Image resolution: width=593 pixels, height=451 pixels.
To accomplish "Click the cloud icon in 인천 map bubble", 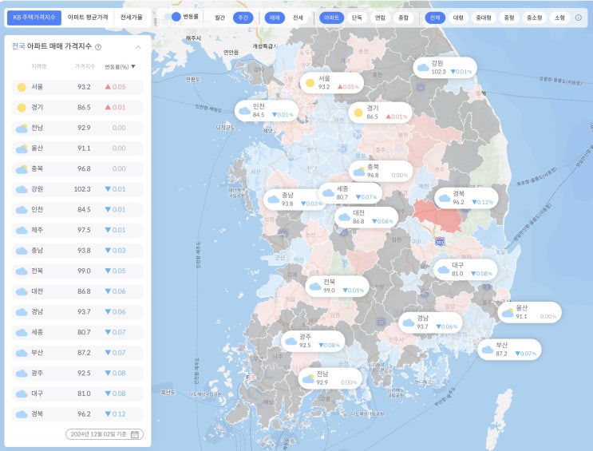I will point(245,110).
